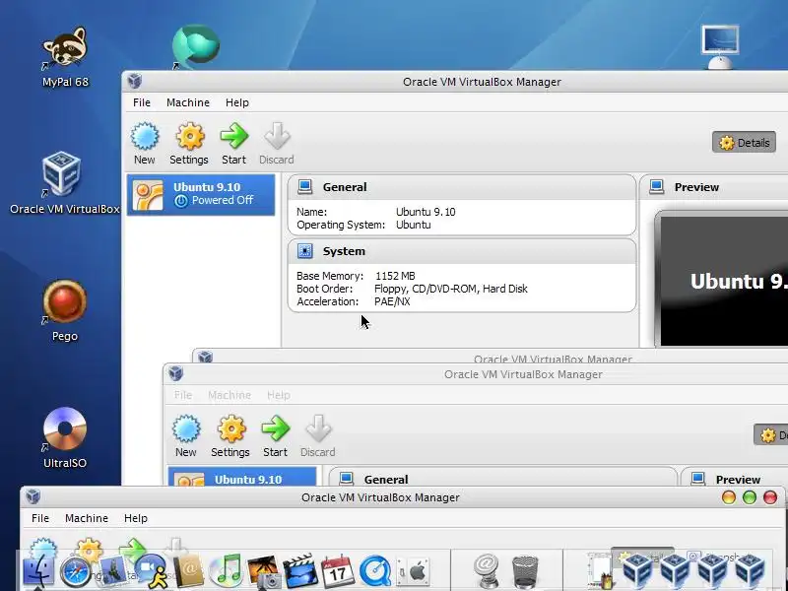Click the @ spring icon in dock
The width and height of the screenshot is (788, 591).
coord(486,571)
